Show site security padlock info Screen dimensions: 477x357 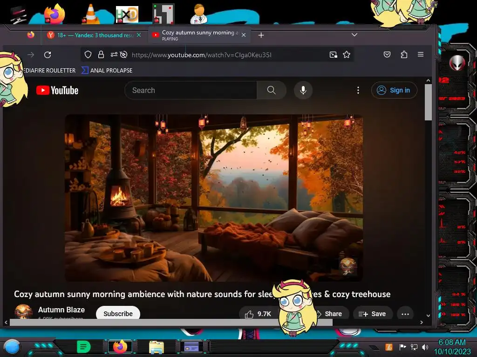click(x=101, y=55)
